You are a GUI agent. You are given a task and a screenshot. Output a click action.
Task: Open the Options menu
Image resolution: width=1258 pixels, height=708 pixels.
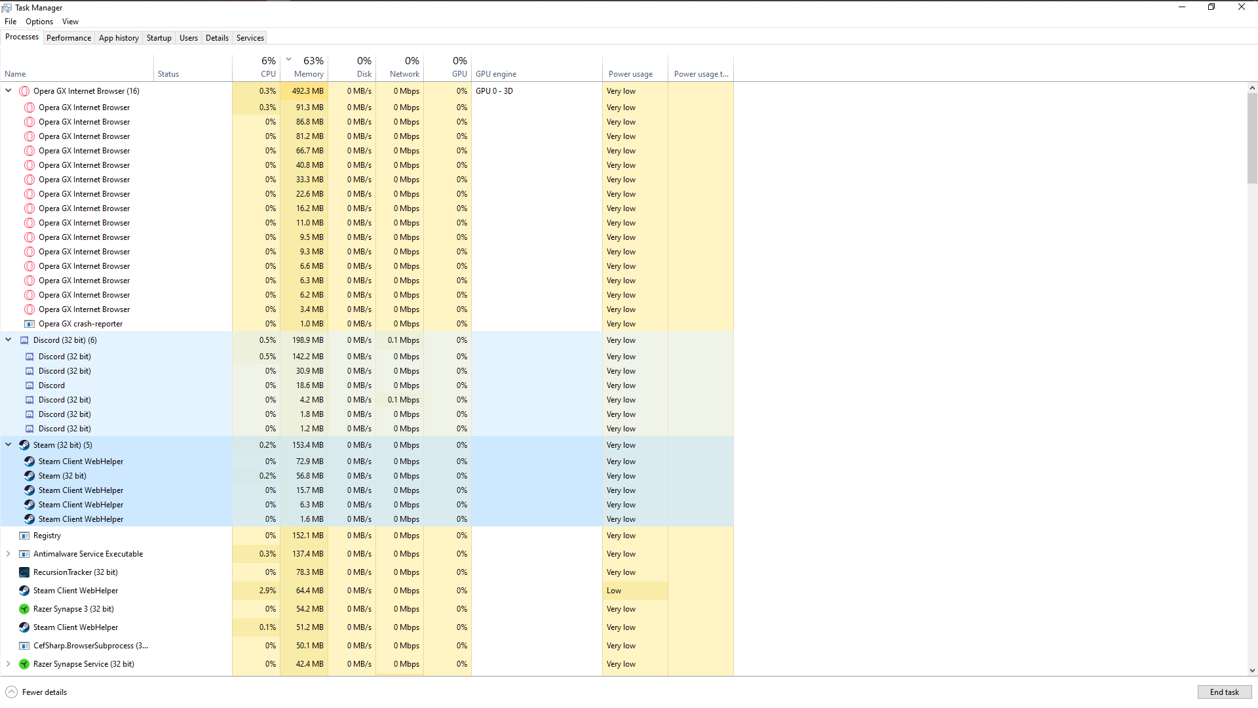(39, 22)
